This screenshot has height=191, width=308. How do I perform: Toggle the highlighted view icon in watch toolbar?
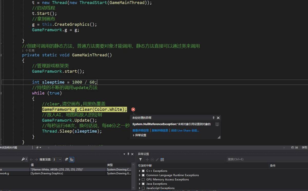pyautogui.click(x=72, y=160)
